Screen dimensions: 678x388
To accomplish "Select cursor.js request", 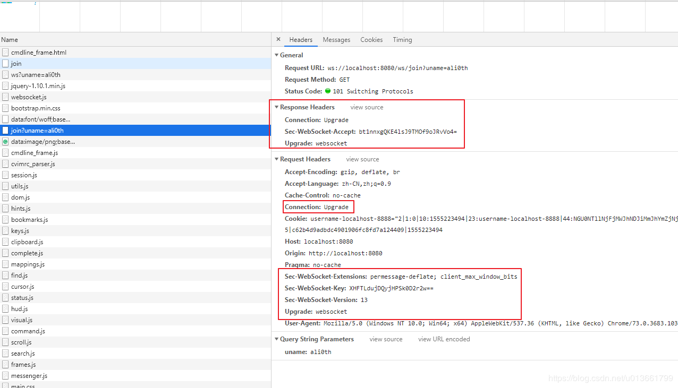I will click(135, 287).
